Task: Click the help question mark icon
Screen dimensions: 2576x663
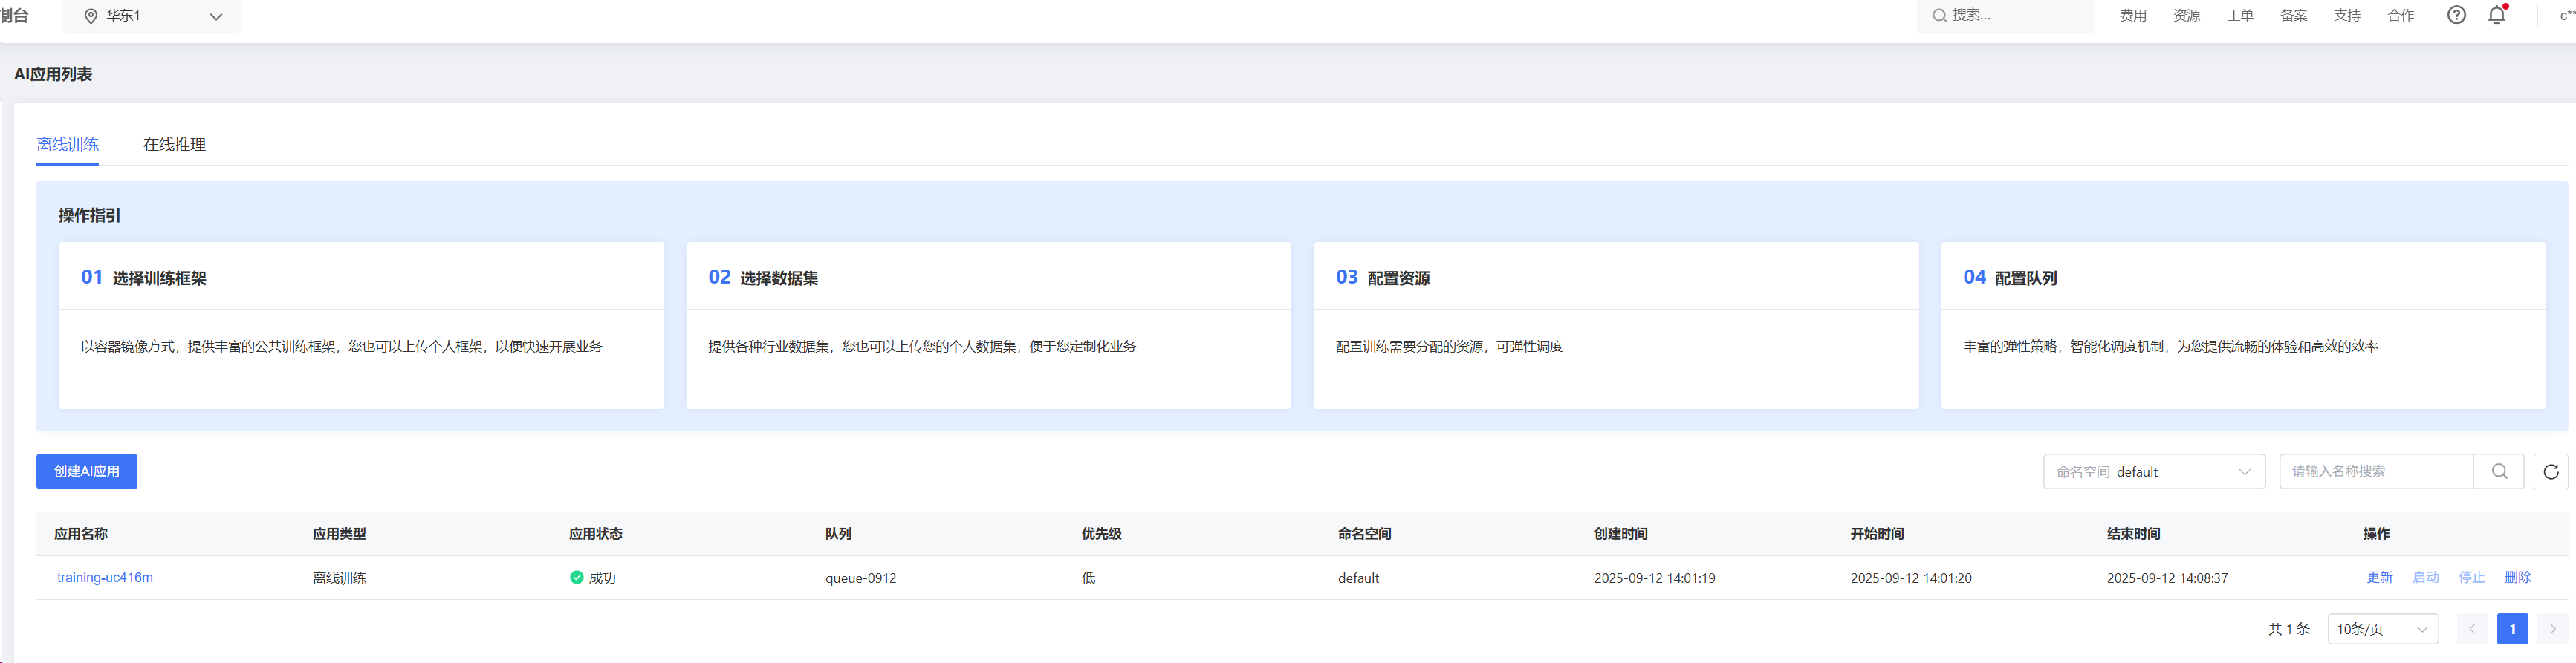Action: [2456, 15]
